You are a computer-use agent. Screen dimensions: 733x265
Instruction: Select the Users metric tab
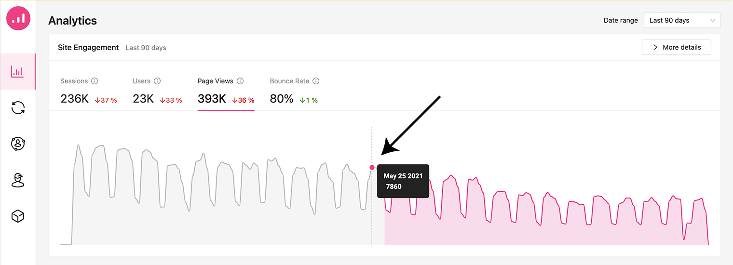[157, 91]
